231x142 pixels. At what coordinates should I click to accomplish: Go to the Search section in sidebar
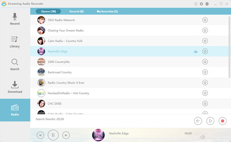(15, 65)
